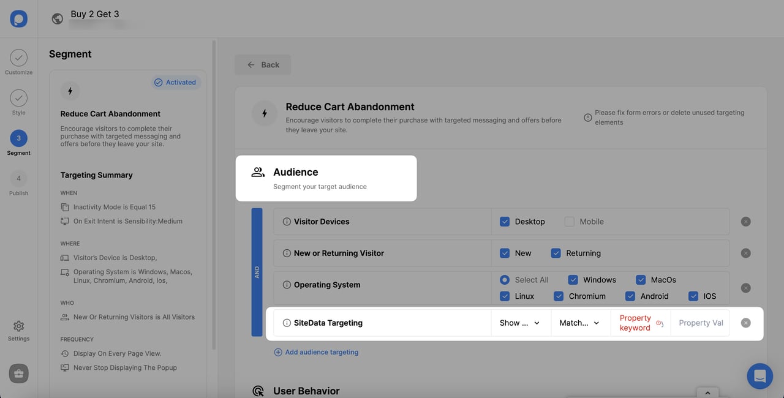Click the lightning icon in Segment card

pyautogui.click(x=70, y=91)
